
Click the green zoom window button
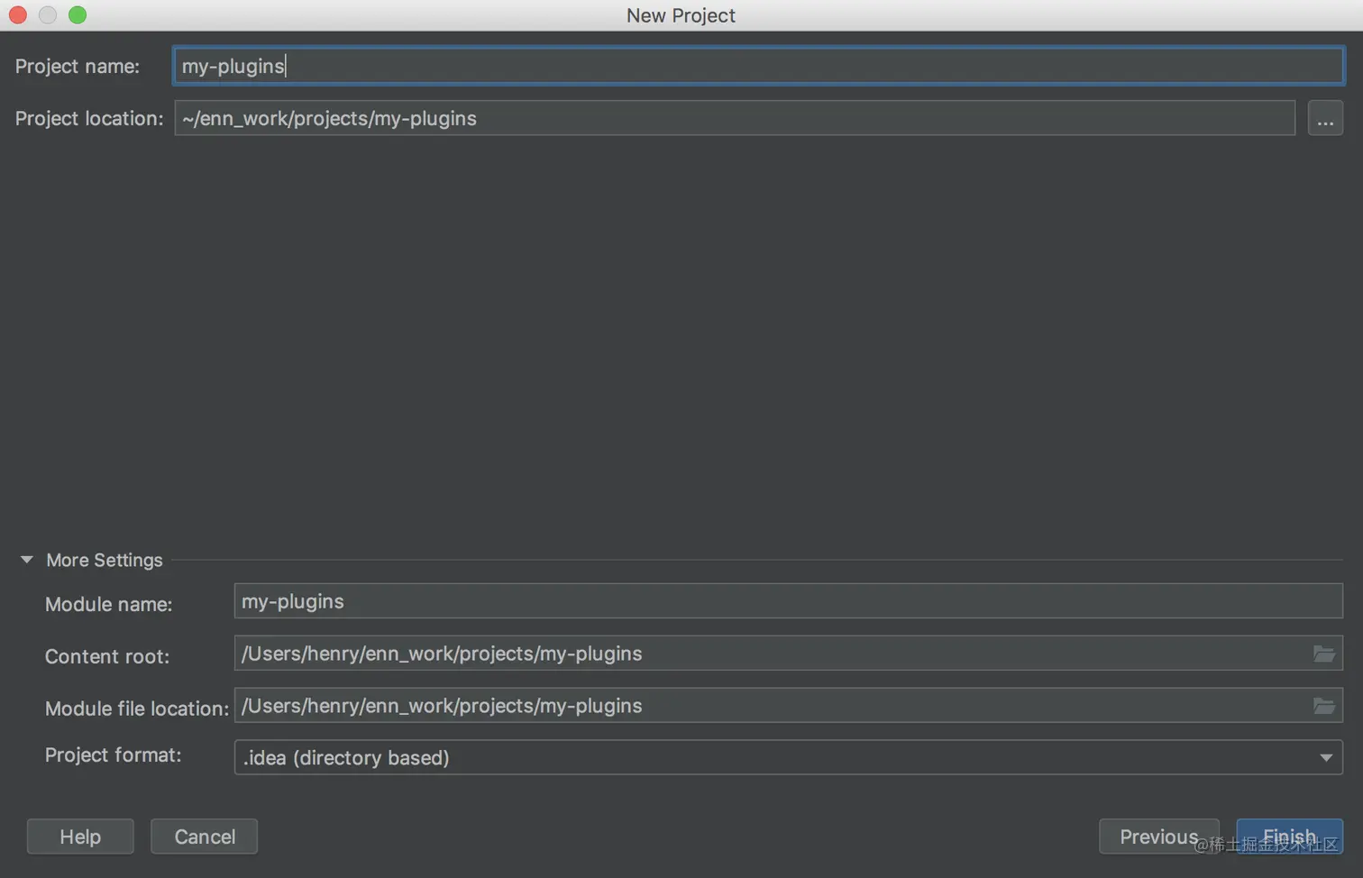click(x=78, y=15)
